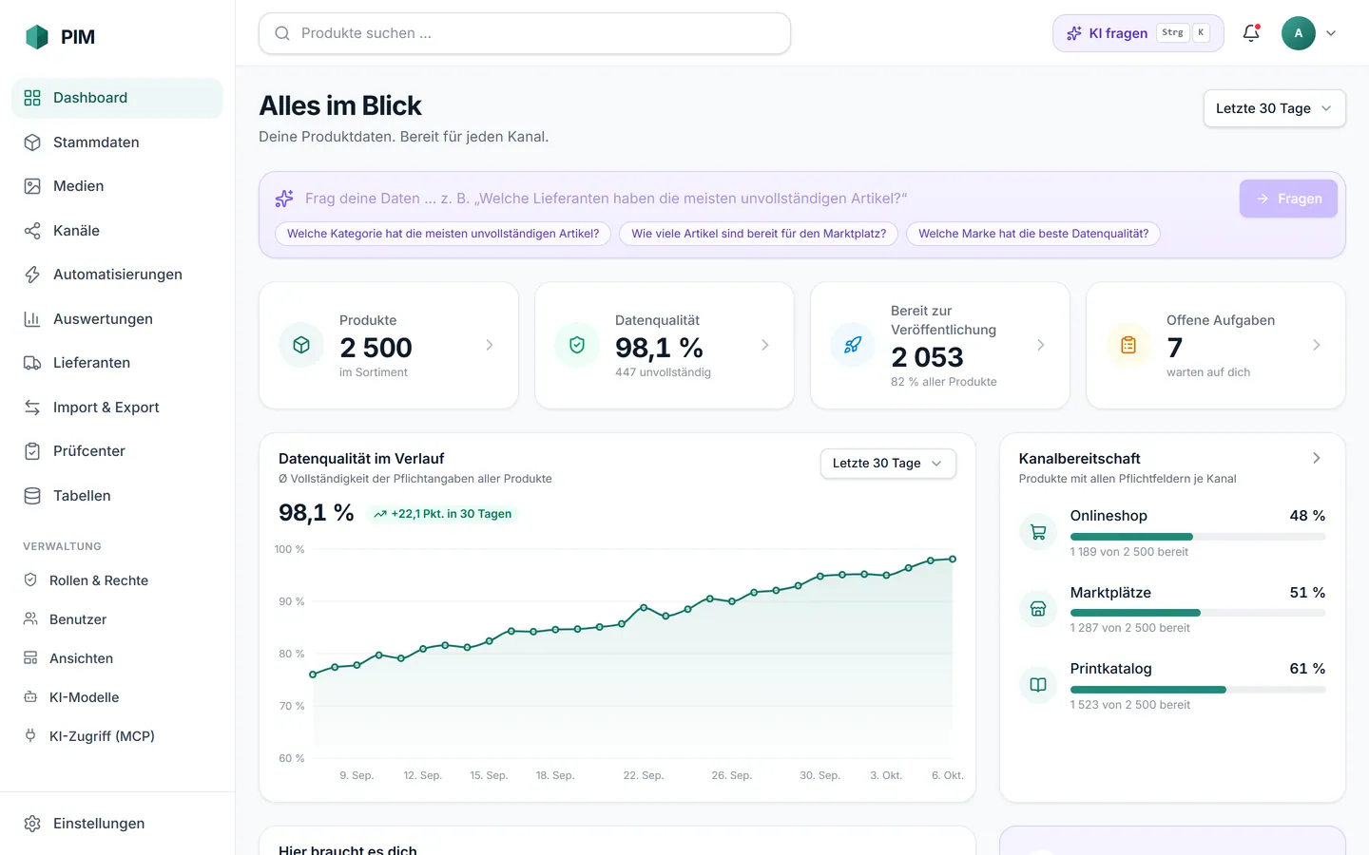Click the Onlineshop cart icon

click(1038, 532)
